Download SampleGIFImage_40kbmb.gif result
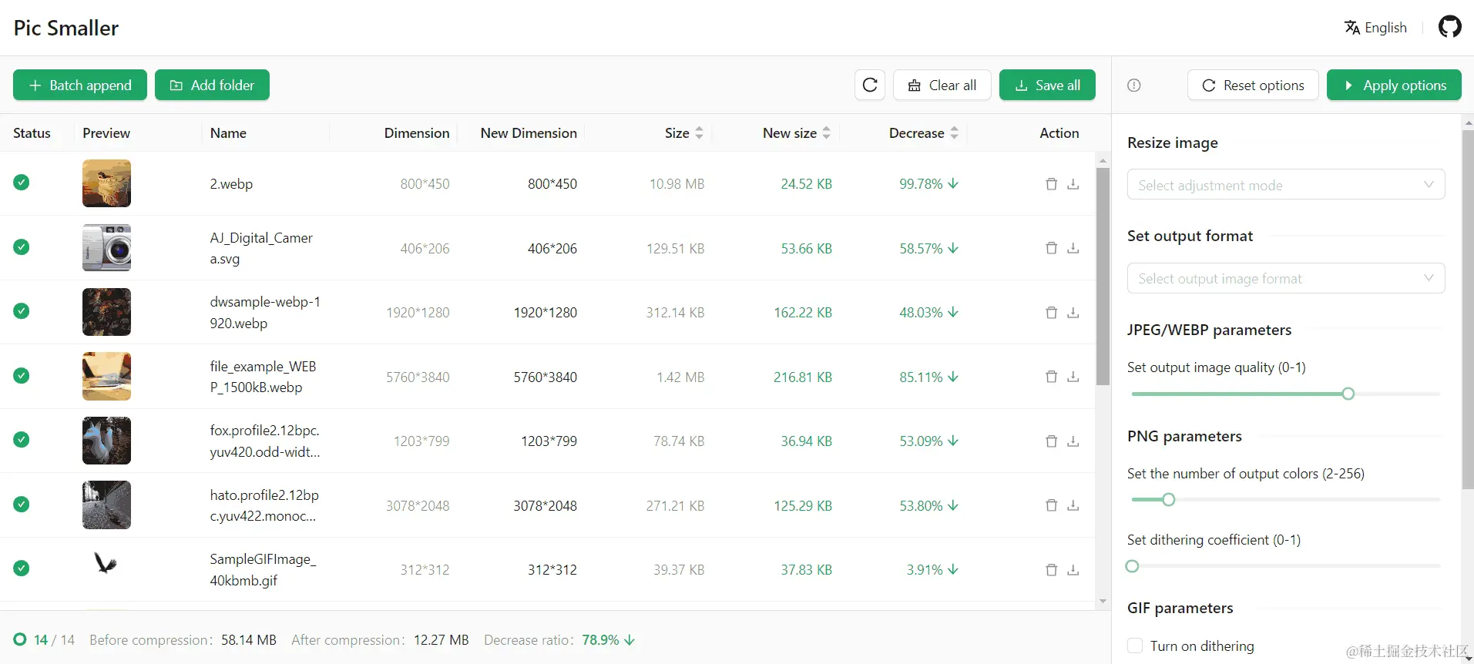The width and height of the screenshot is (1474, 664). tap(1073, 570)
